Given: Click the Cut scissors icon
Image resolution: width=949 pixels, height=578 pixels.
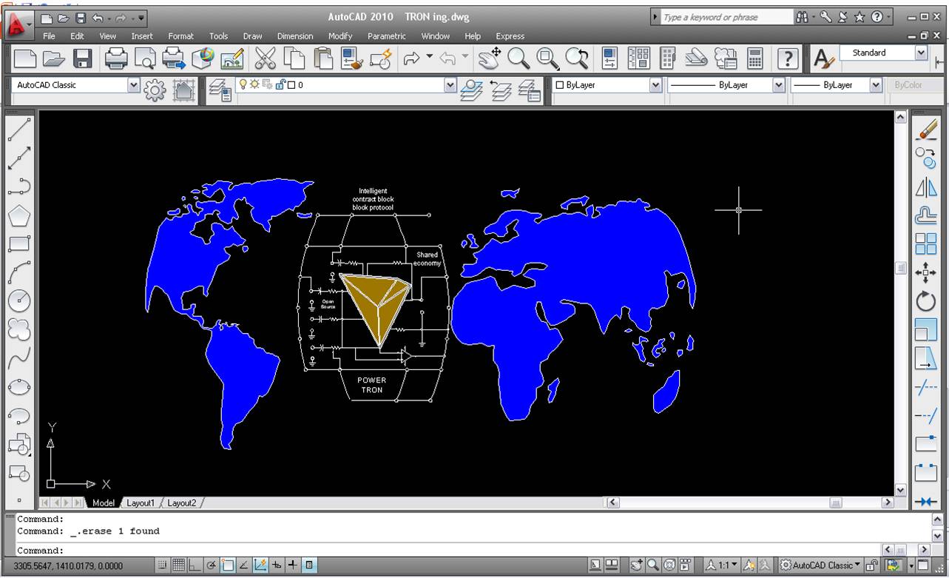Looking at the screenshot, I should point(265,58).
